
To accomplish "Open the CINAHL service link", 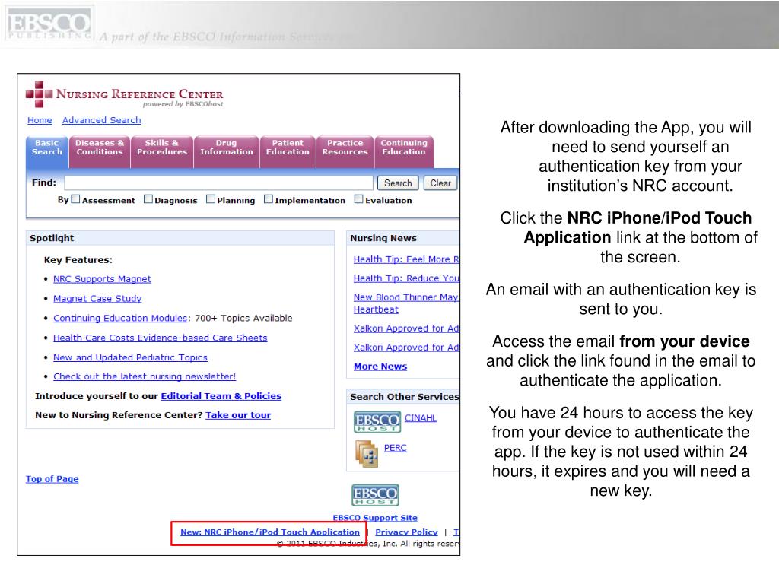I will (421, 418).
